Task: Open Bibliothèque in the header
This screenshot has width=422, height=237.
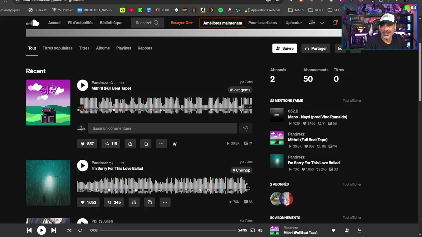Action: coord(111,23)
